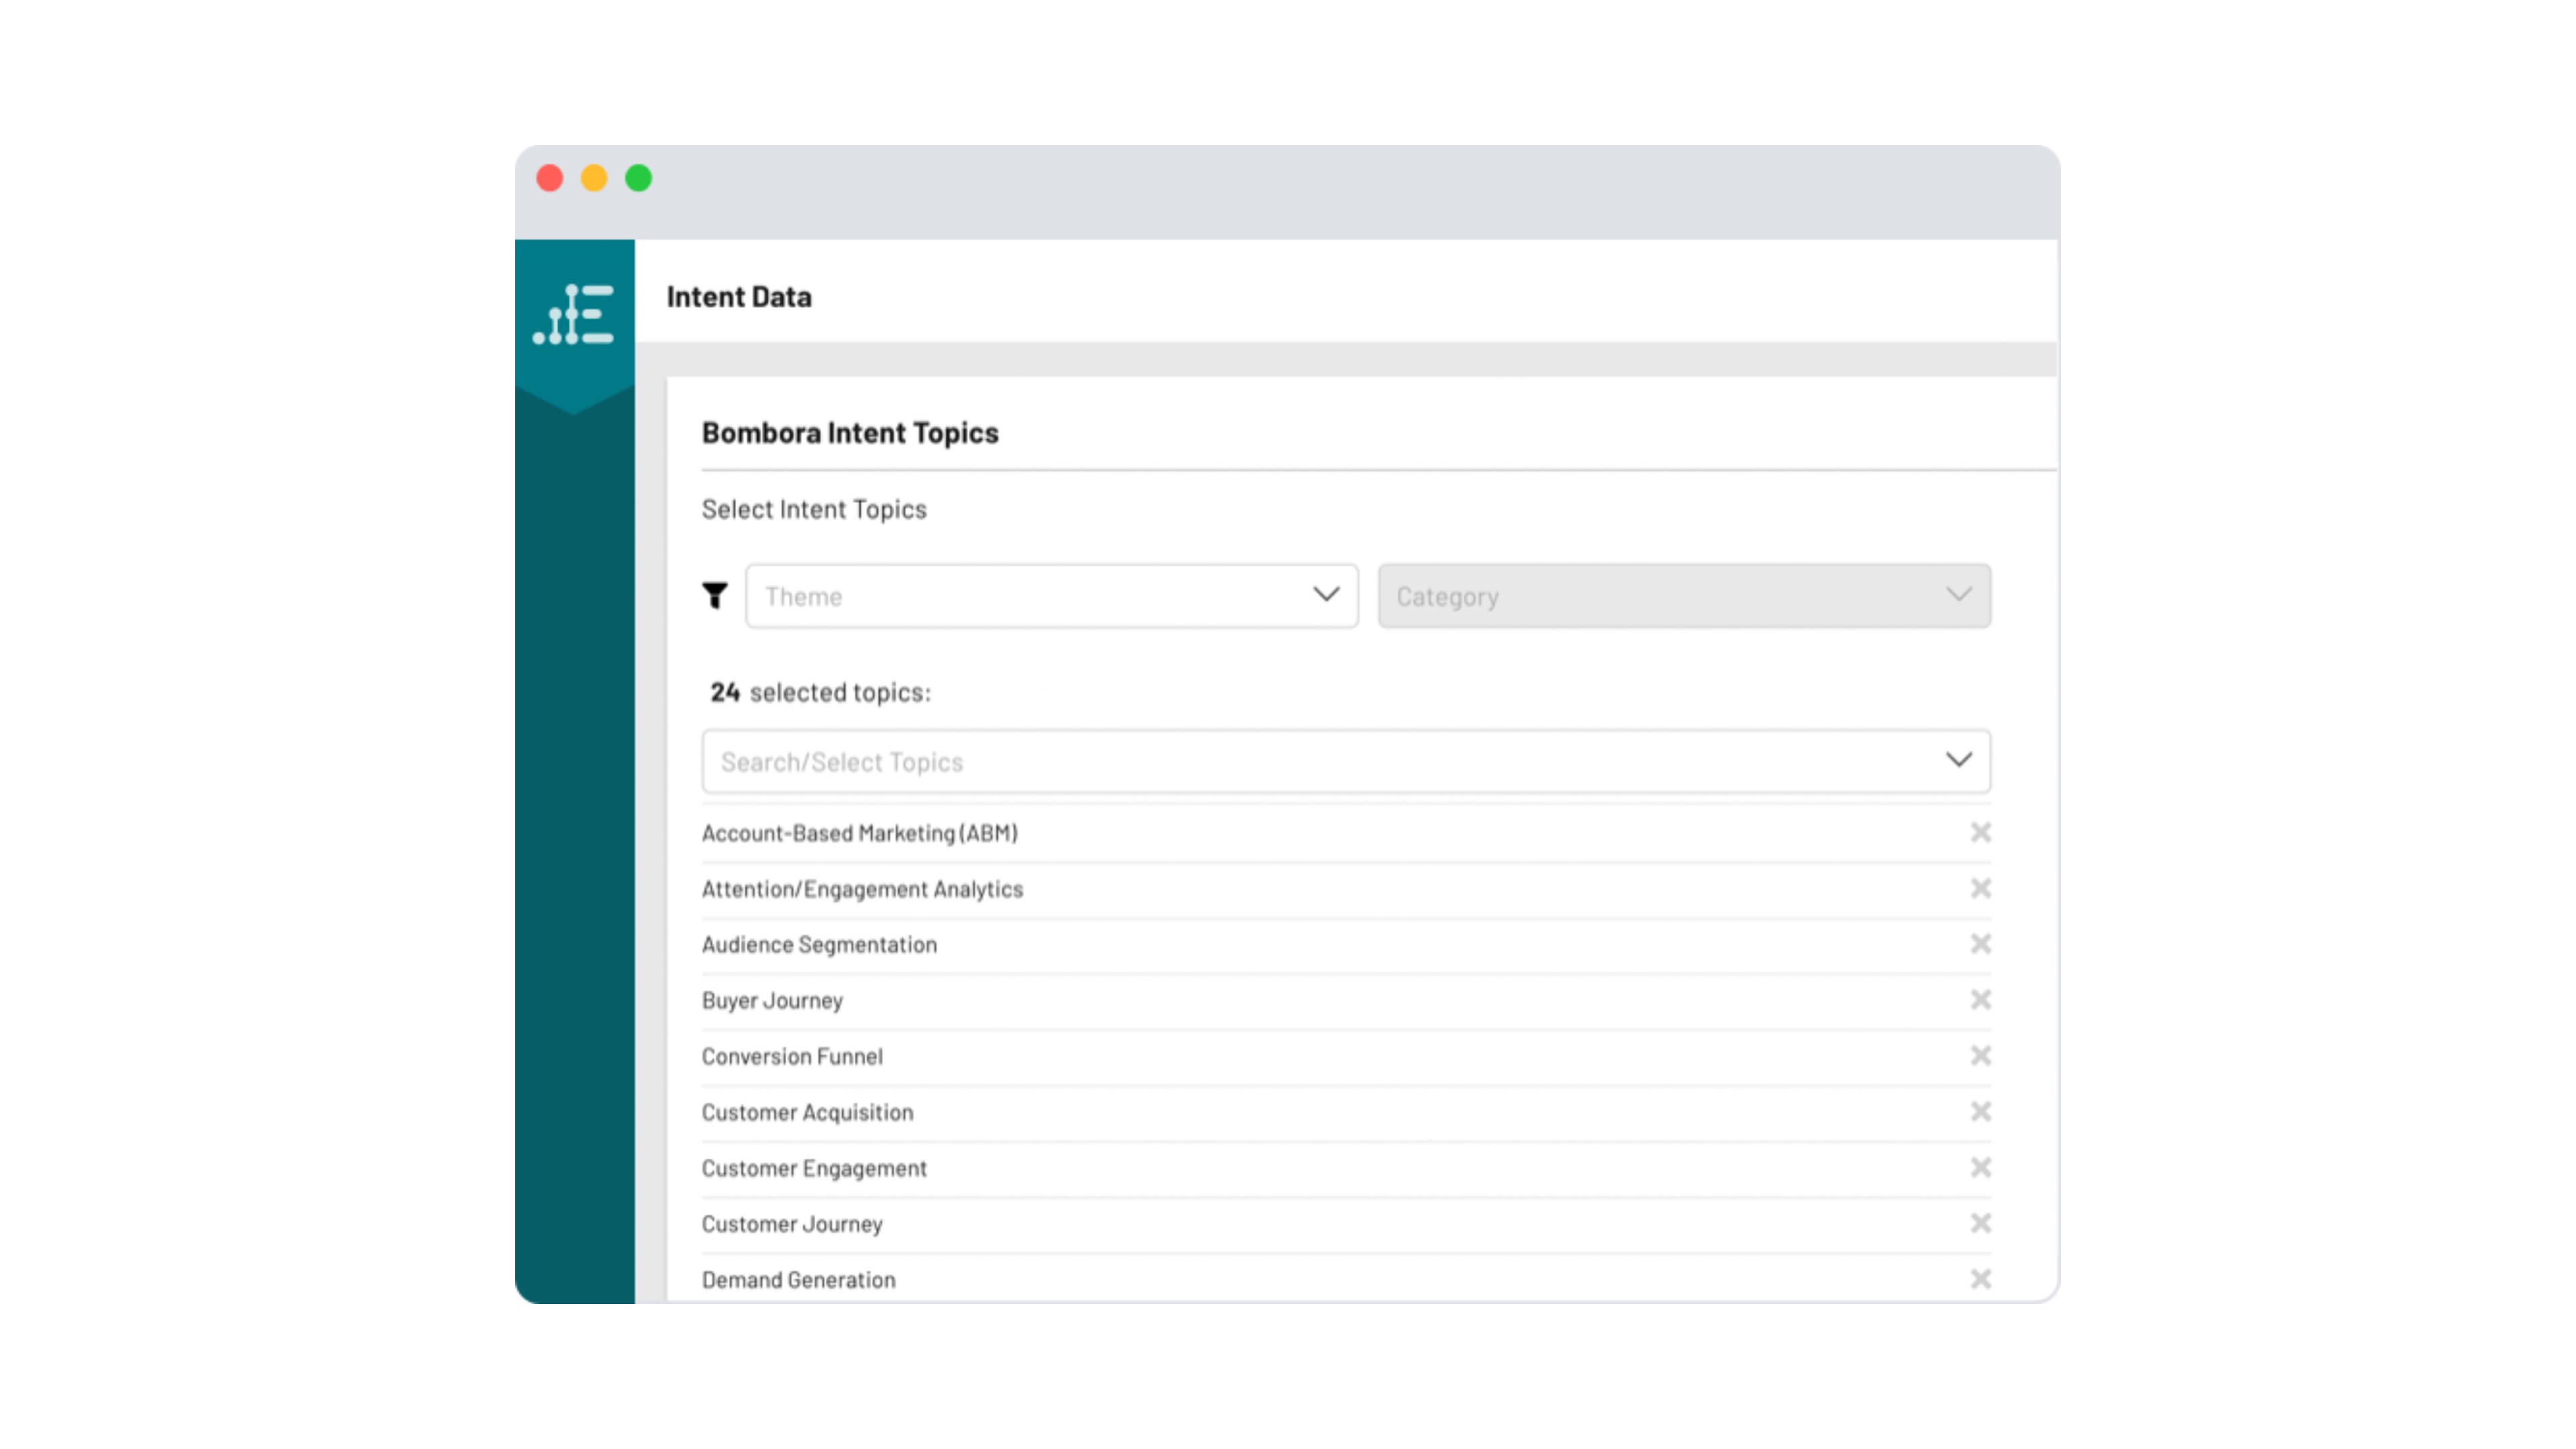The height and width of the screenshot is (1449, 2576).
Task: Focus the Search/Select Topics field
Action: tap(1300, 762)
